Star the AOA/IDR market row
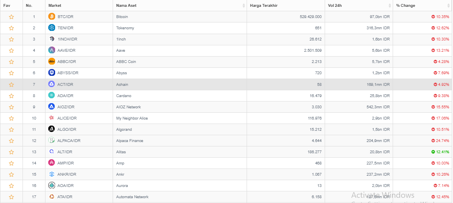 11,185
